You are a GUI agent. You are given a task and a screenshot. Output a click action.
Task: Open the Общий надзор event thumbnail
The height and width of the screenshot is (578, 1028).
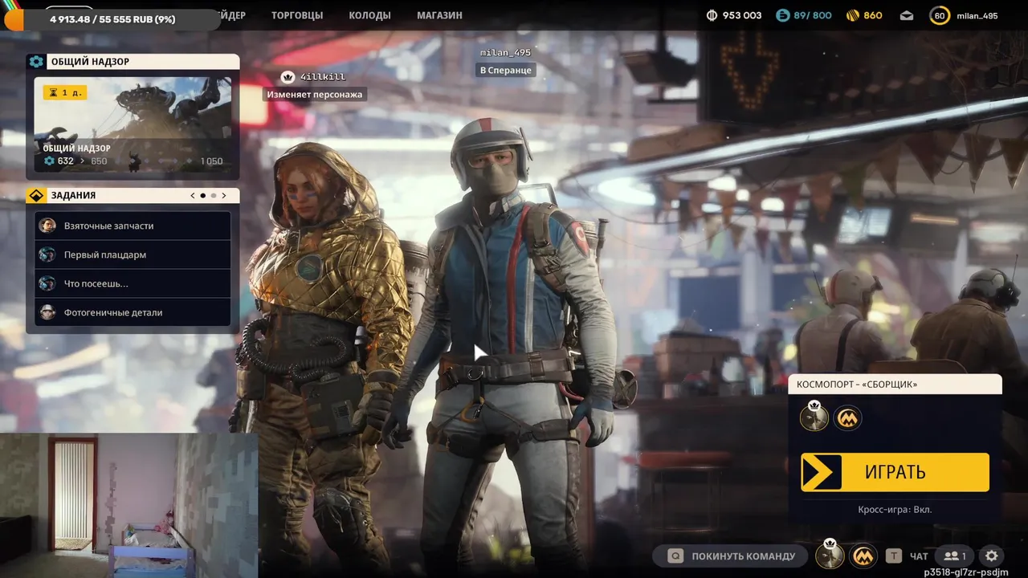[133, 124]
